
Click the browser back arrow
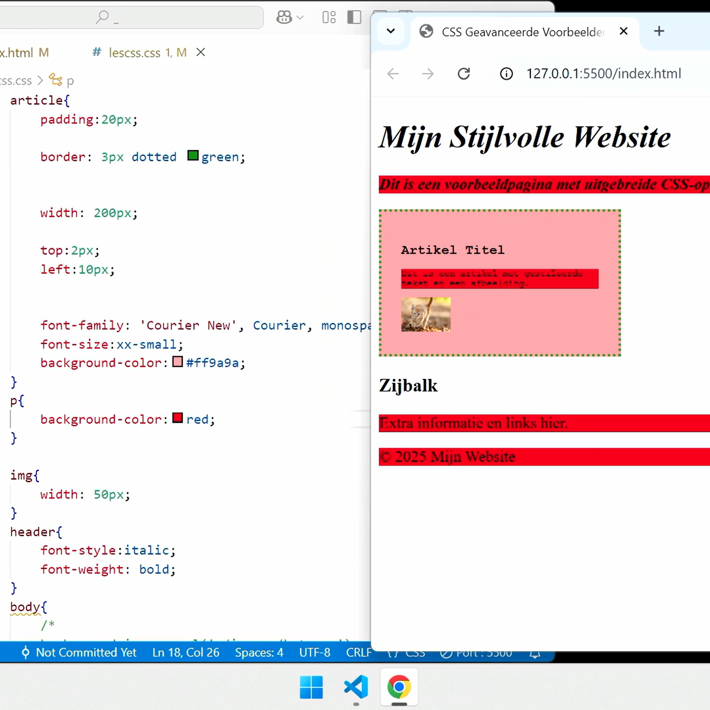coord(393,74)
